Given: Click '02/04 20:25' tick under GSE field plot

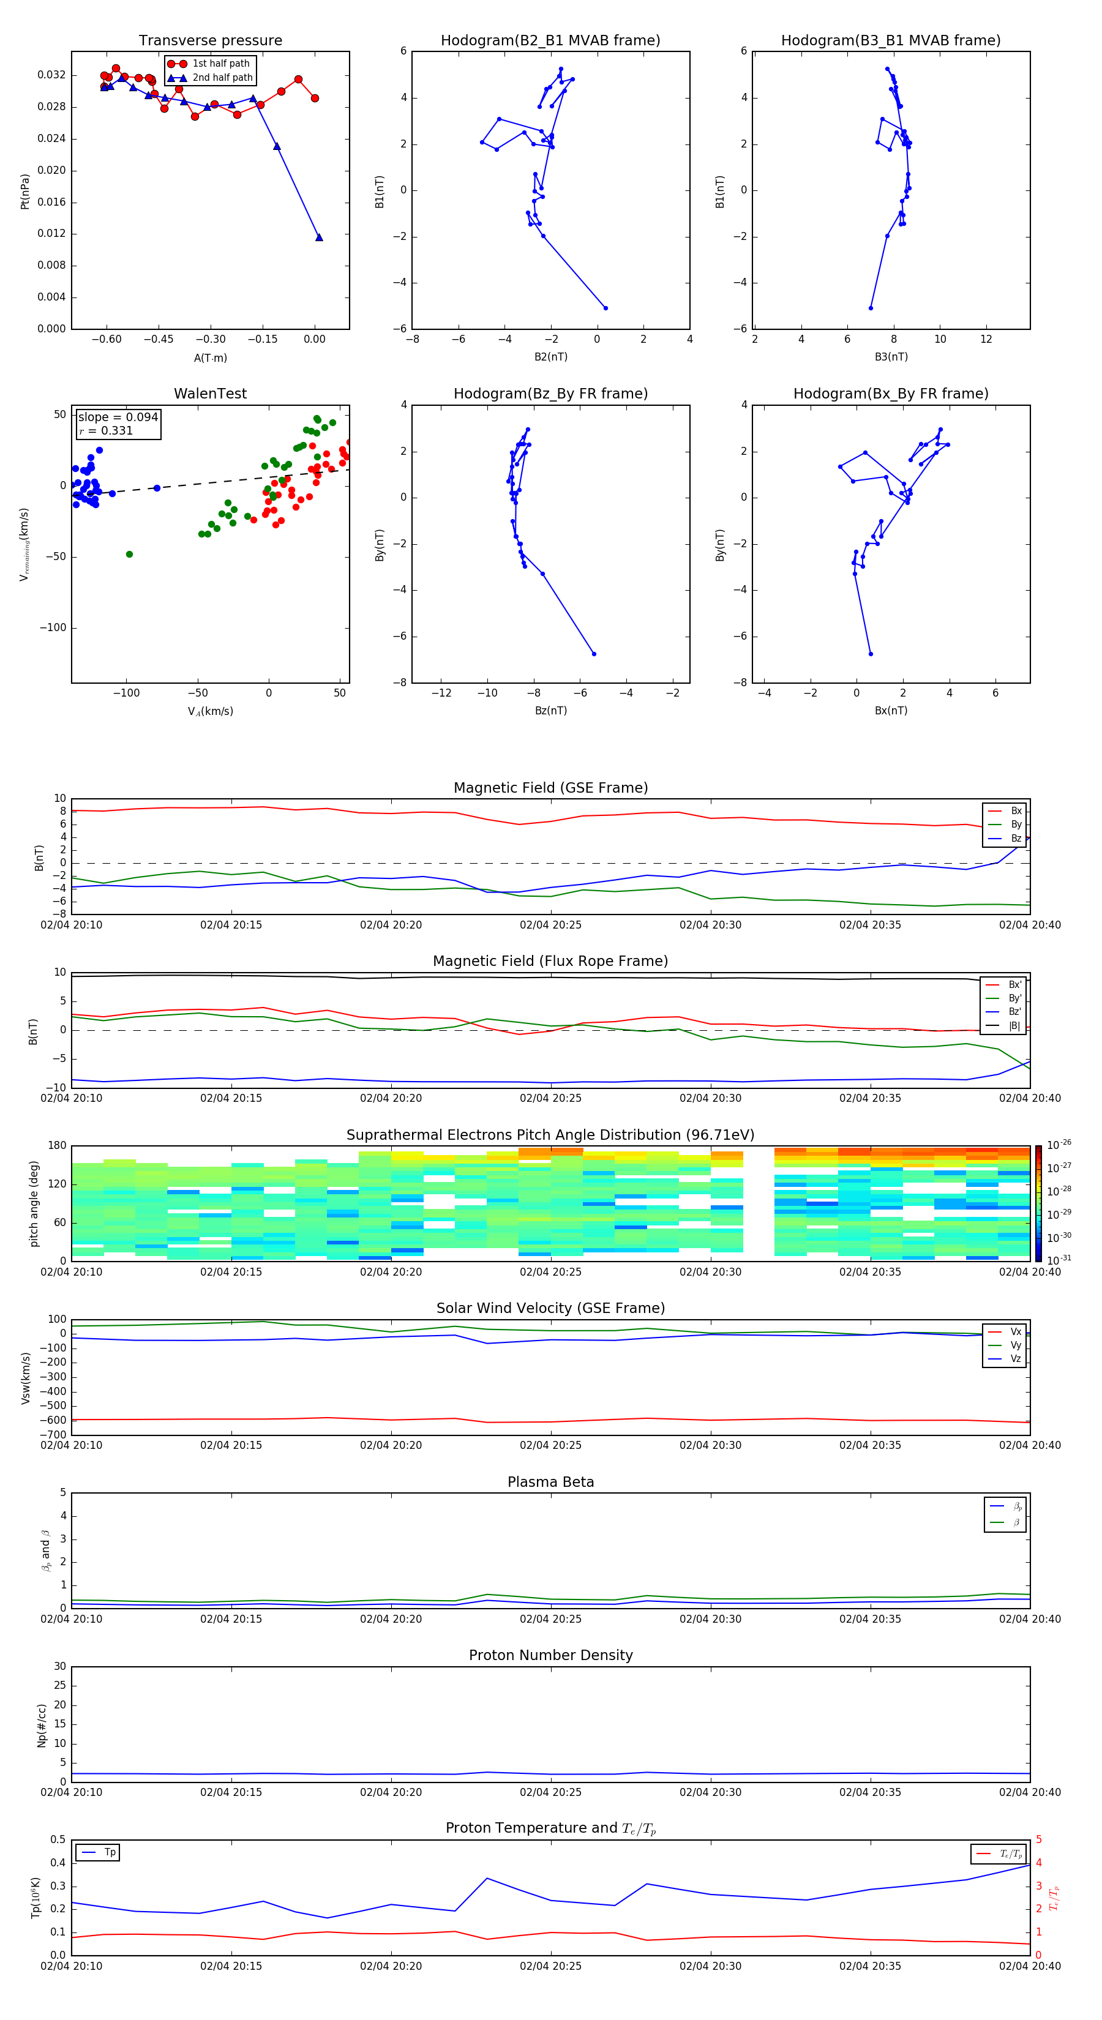Looking at the screenshot, I should [x=550, y=926].
